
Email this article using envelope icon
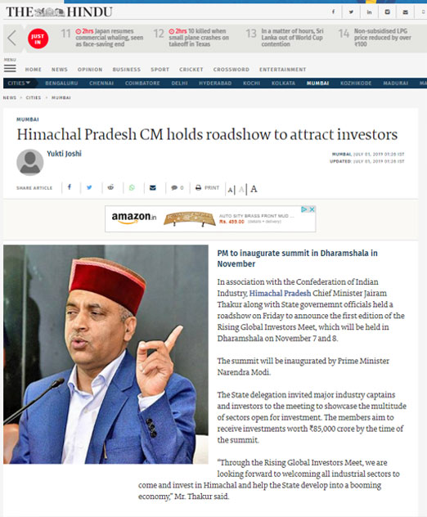pos(153,187)
